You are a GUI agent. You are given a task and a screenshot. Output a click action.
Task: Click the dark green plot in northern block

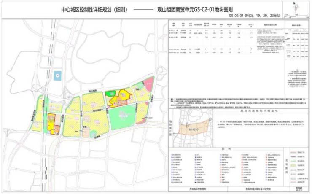pos(110,93)
